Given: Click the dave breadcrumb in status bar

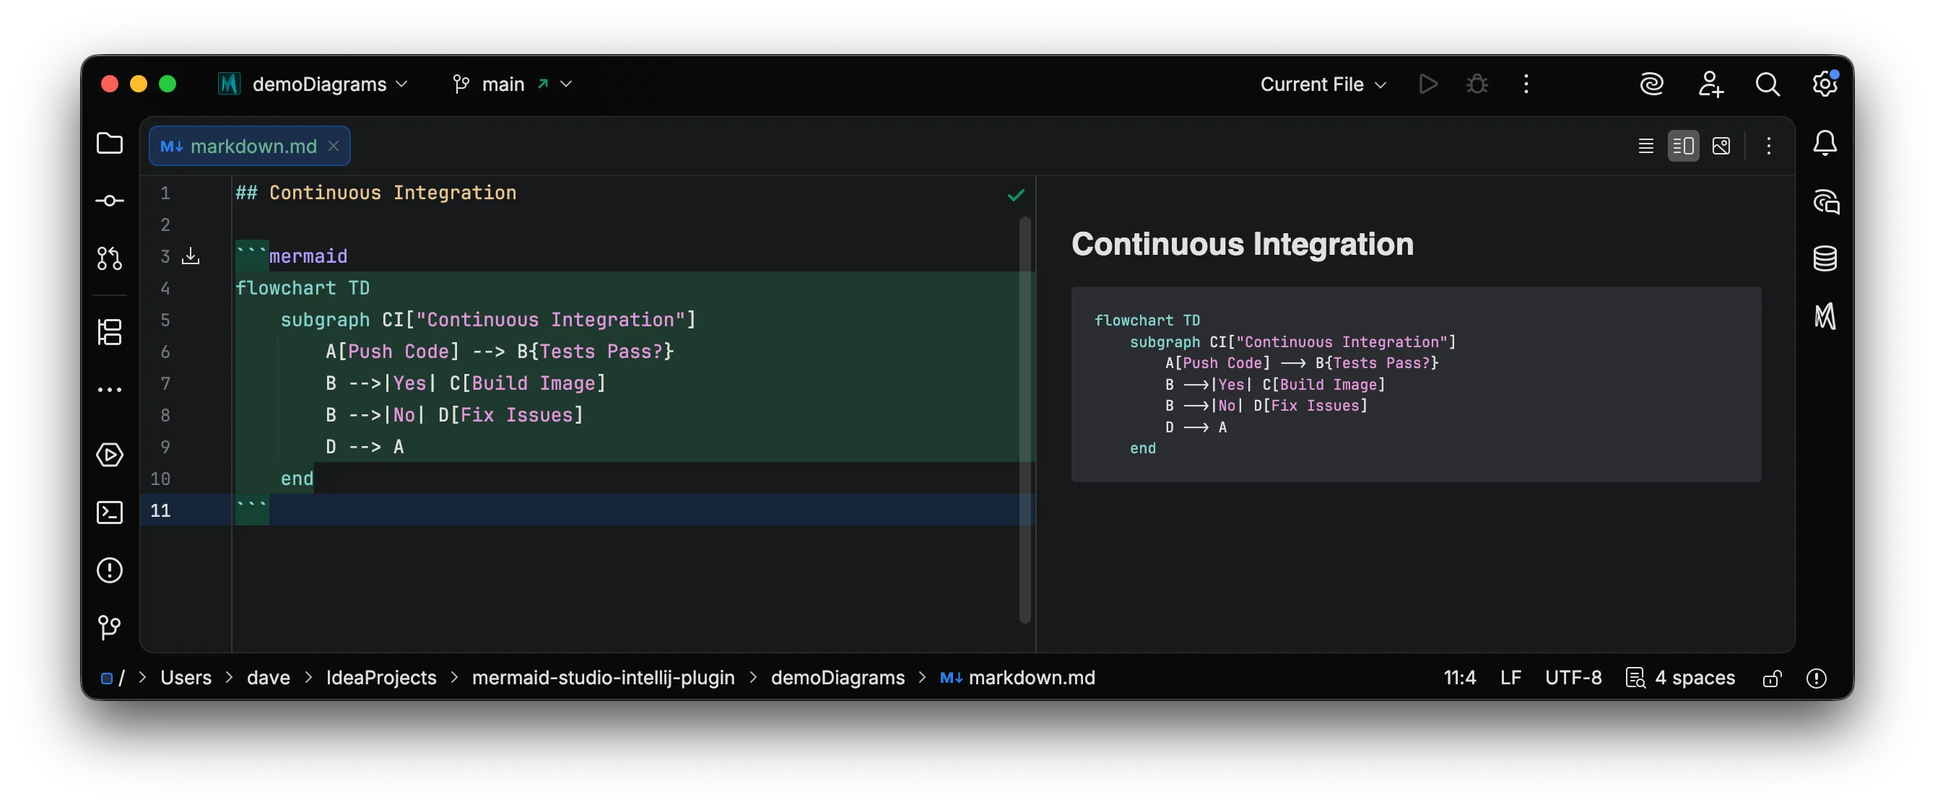Looking at the screenshot, I should [268, 677].
